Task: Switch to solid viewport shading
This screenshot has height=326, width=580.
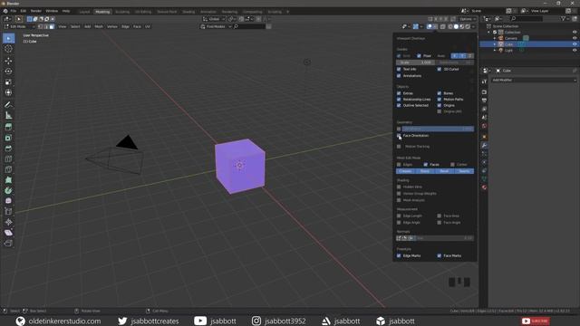Action: tap(456, 26)
